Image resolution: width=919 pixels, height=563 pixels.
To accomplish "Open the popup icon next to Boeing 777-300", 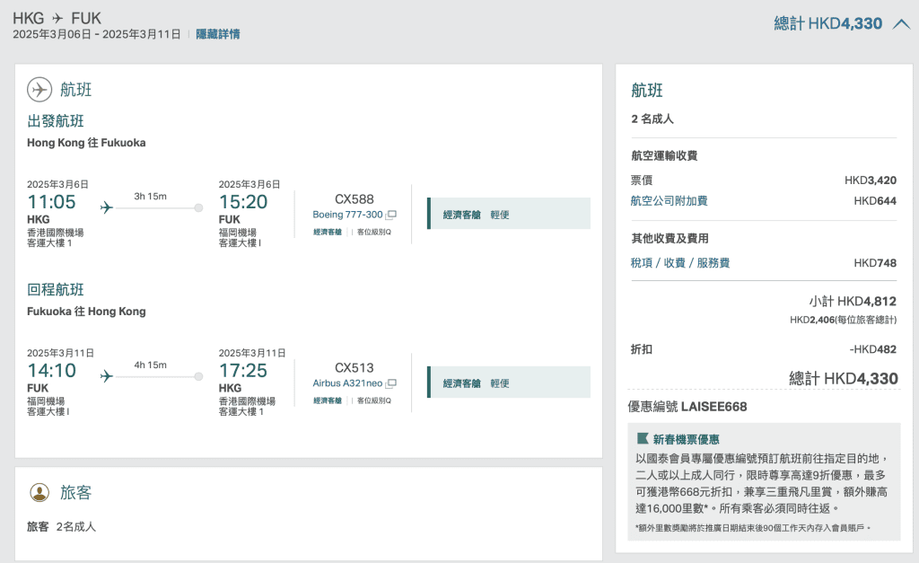I will (391, 216).
